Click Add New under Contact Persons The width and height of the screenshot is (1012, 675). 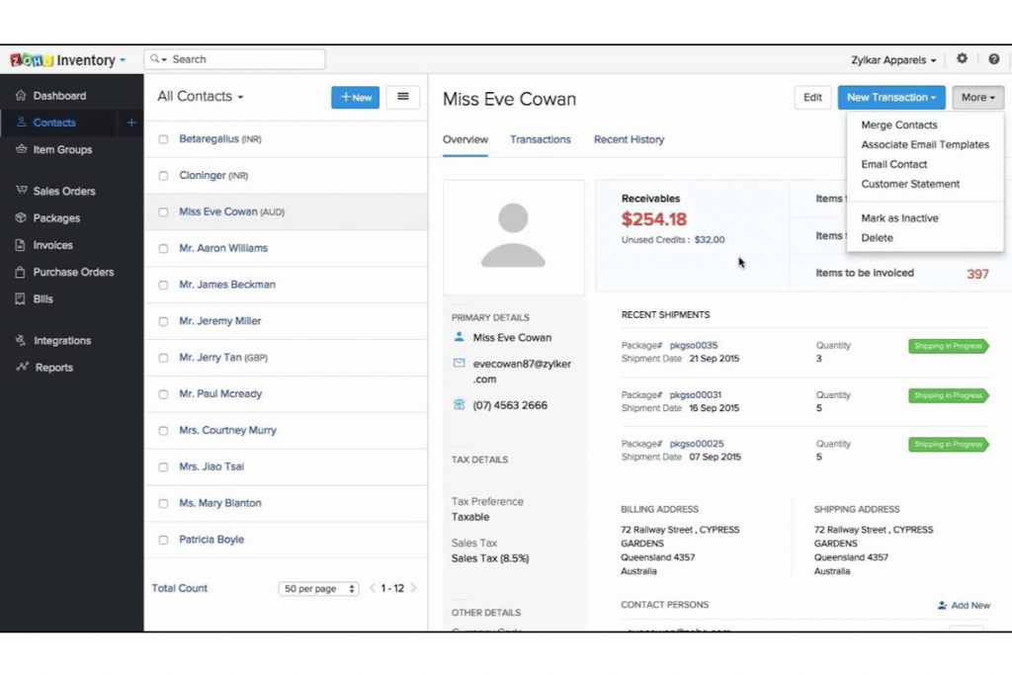click(964, 605)
